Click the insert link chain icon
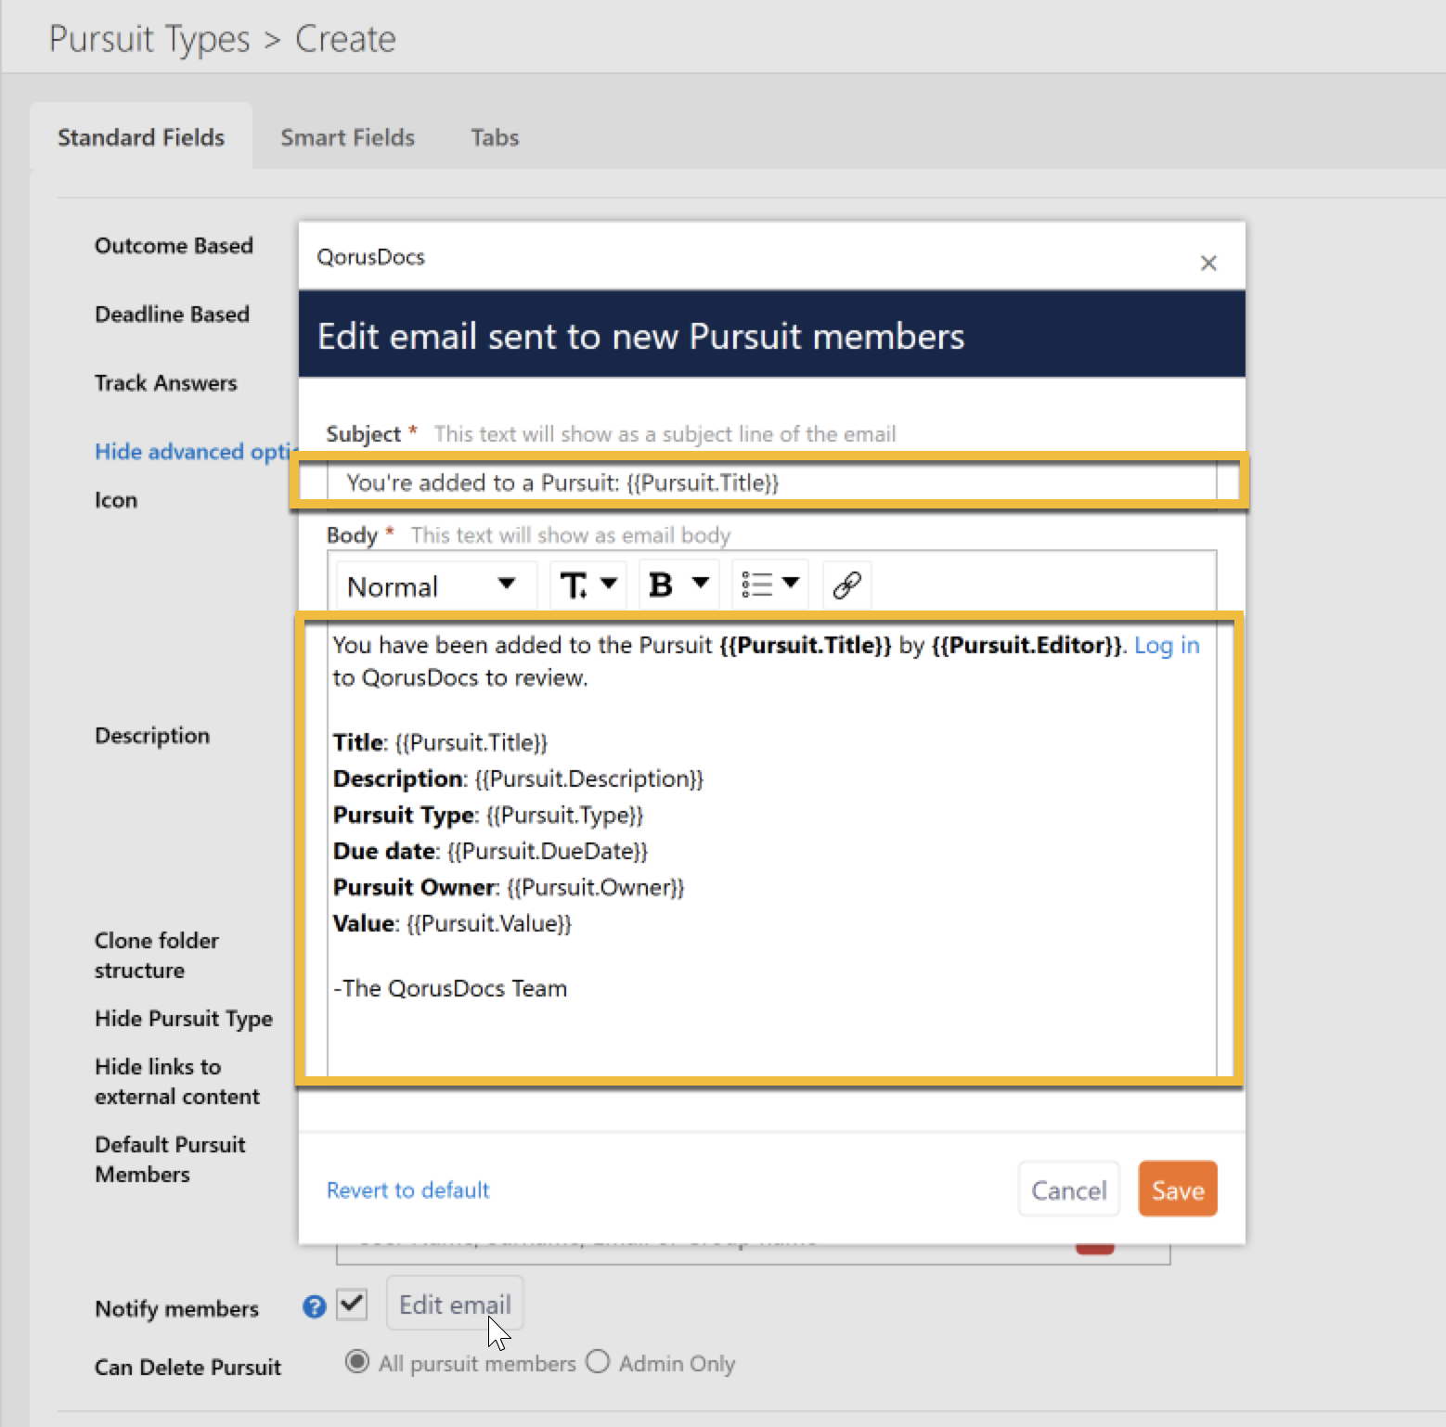 coord(846,585)
